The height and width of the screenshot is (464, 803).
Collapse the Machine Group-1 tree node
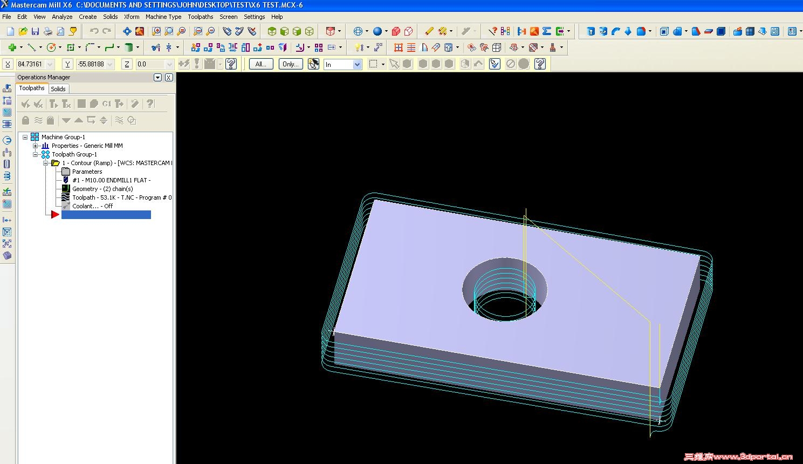click(x=25, y=137)
